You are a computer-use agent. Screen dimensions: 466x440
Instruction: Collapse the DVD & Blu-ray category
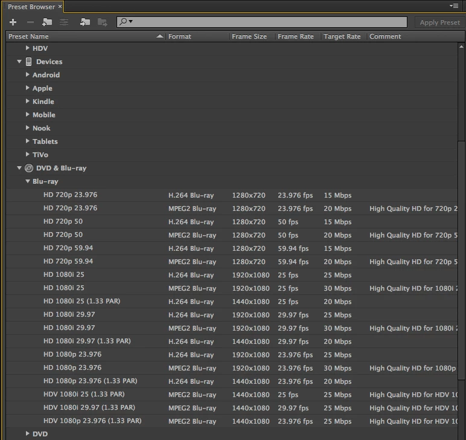(x=19, y=168)
